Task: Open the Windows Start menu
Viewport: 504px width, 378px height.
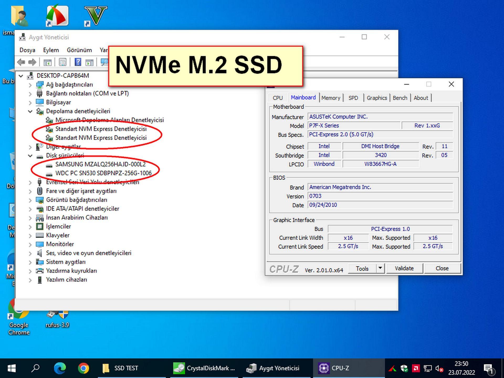Action: [x=12, y=368]
